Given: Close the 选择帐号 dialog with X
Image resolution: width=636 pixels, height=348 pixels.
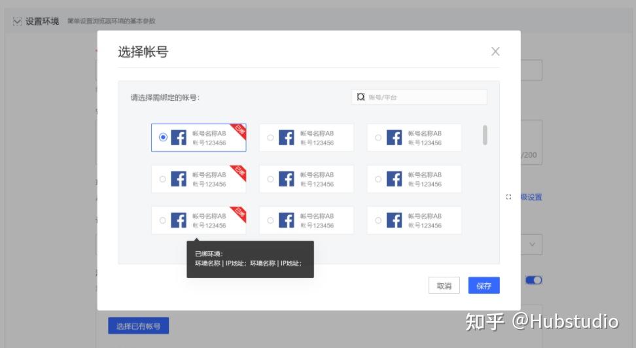Looking at the screenshot, I should pos(495,52).
